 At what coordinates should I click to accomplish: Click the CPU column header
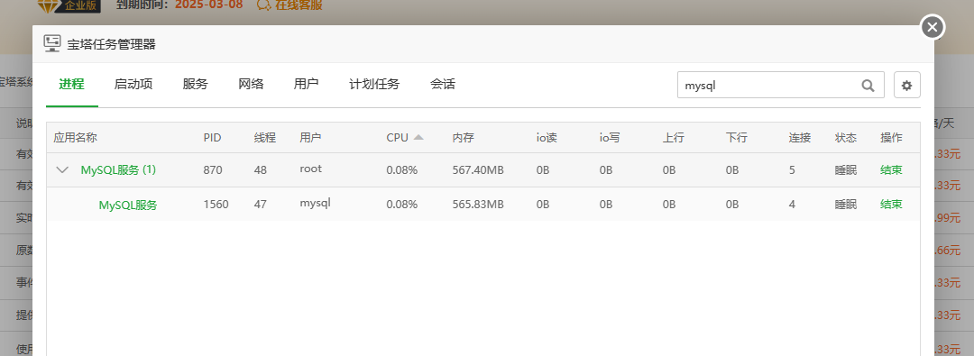tap(398, 138)
